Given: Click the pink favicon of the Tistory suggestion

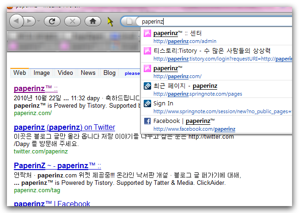Looking at the screenshot, I should pyautogui.click(x=147, y=51).
